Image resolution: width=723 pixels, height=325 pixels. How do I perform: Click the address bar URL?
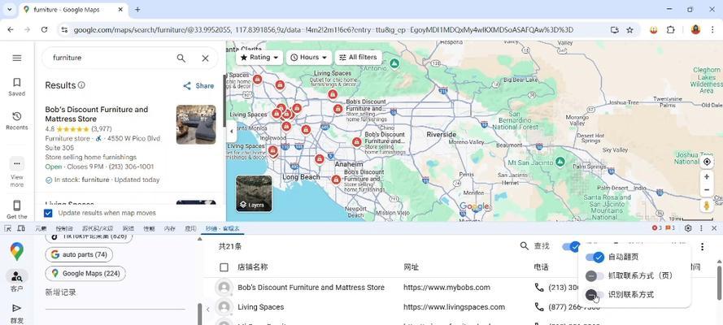[323, 29]
